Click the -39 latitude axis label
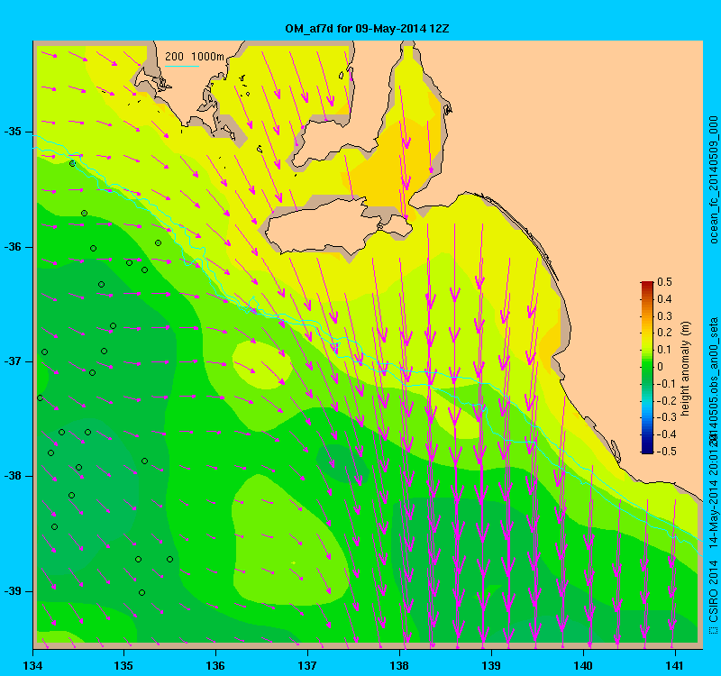 click(x=13, y=591)
